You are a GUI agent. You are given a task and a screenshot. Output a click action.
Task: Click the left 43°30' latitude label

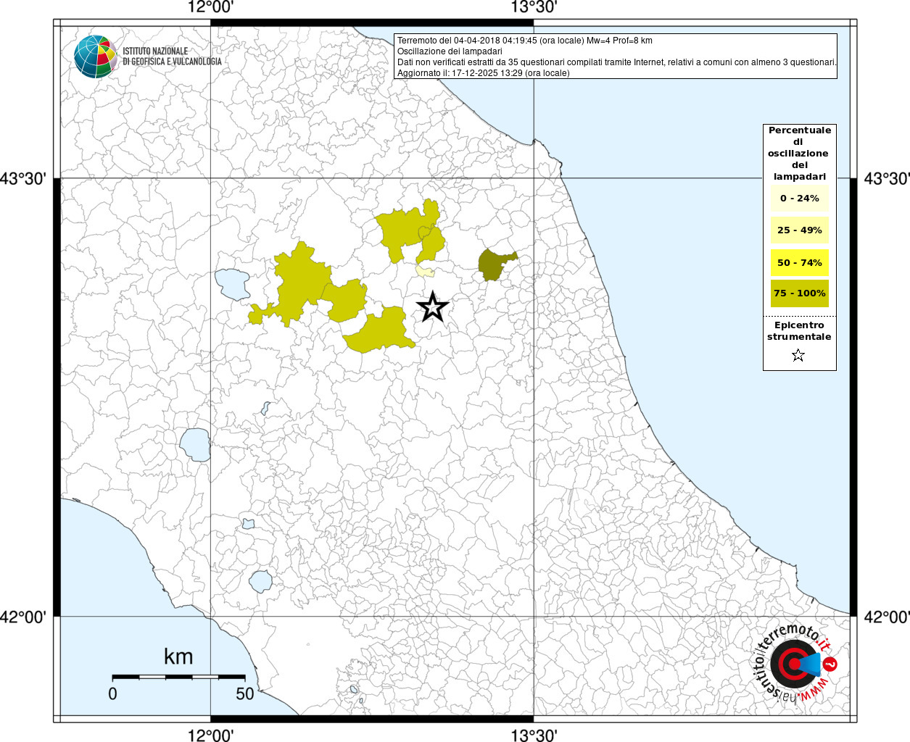[x=23, y=178]
